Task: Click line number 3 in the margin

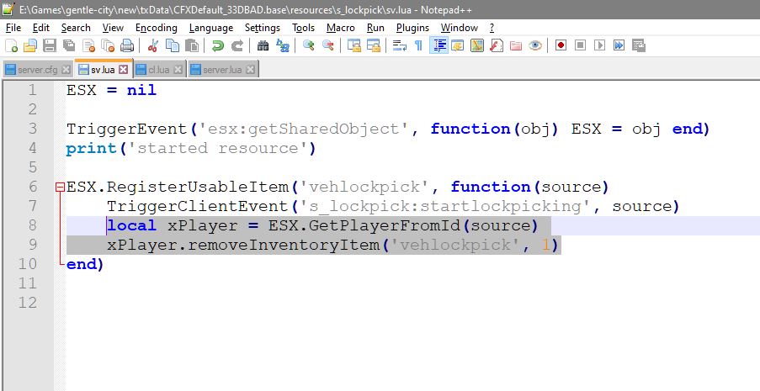Action: pos(33,129)
